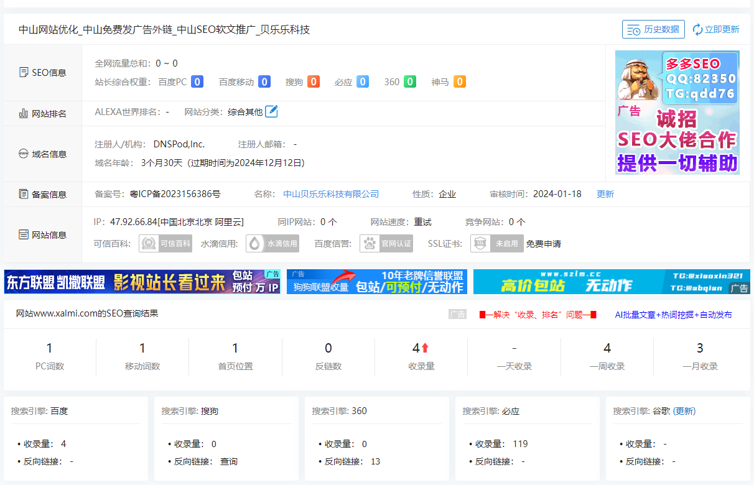
Task: Click 360 反向链接 value 13
Action: pos(375,461)
